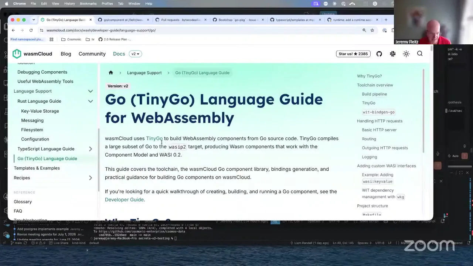Open Configuration under Rust Language Guide

coord(35,139)
